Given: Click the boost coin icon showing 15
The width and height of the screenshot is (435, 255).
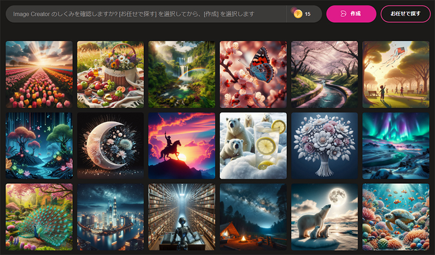Looking at the screenshot, I should pyautogui.click(x=297, y=14).
